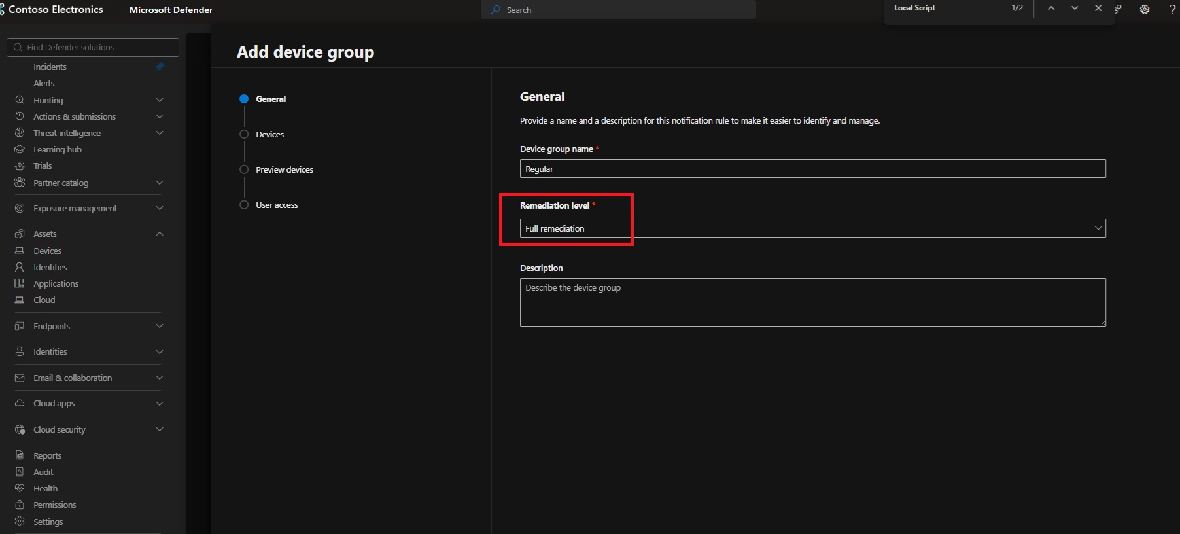Viewport: 1180px width, 534px height.
Task: Open Incidents in the sidebar
Action: (x=50, y=67)
